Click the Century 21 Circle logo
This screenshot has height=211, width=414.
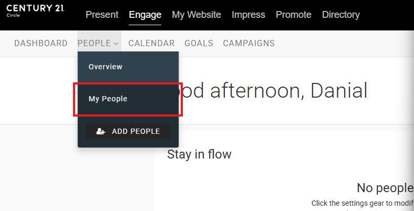[x=36, y=11]
